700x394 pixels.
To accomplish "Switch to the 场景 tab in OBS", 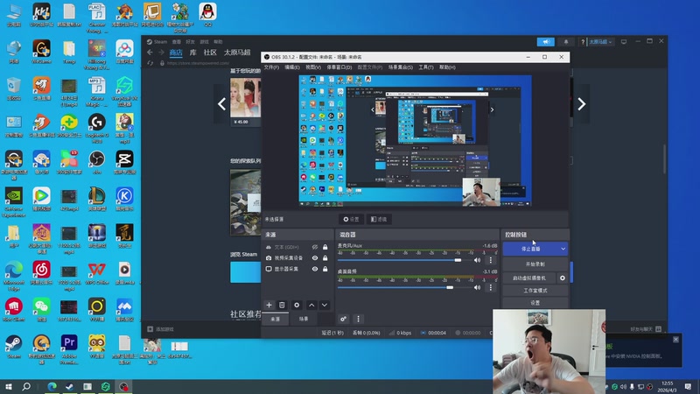I will (304, 319).
